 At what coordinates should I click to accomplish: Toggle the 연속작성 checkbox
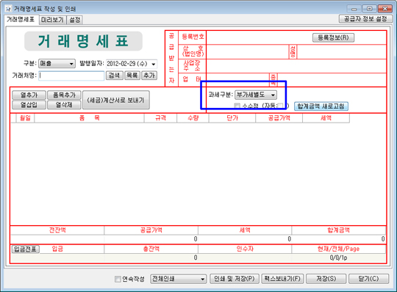(118, 279)
